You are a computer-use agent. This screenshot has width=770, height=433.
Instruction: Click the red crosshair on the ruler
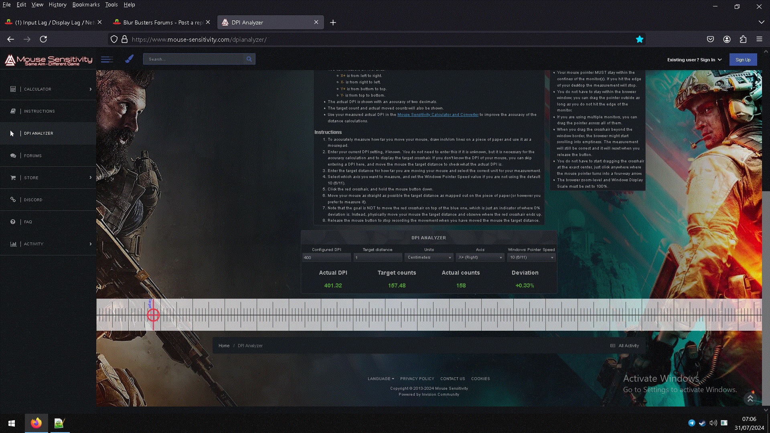point(153,316)
